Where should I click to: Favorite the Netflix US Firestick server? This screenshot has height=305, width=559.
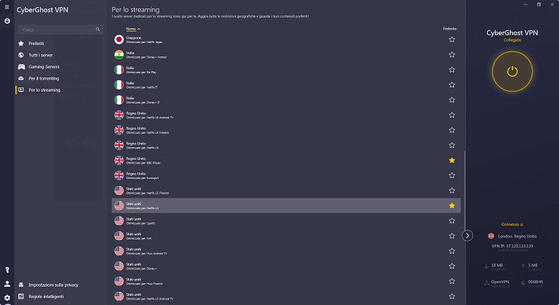click(x=452, y=191)
